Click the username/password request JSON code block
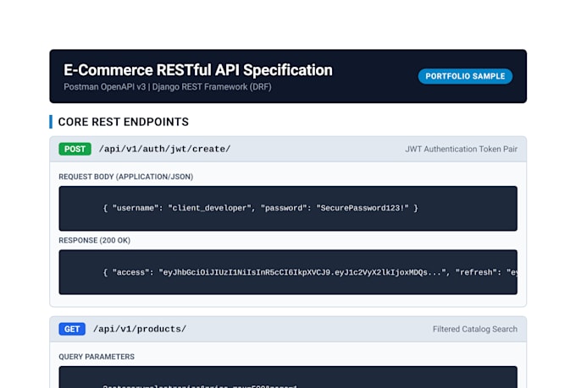576x388 pixels. tap(288, 208)
